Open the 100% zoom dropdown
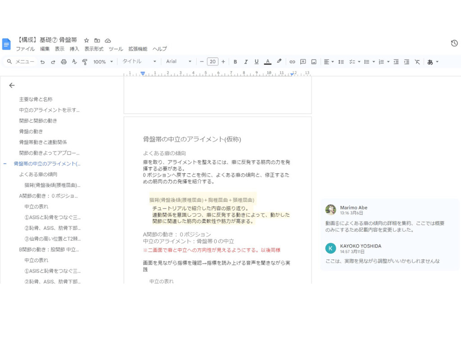 (103, 62)
